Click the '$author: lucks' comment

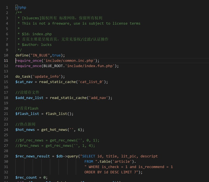35,44
